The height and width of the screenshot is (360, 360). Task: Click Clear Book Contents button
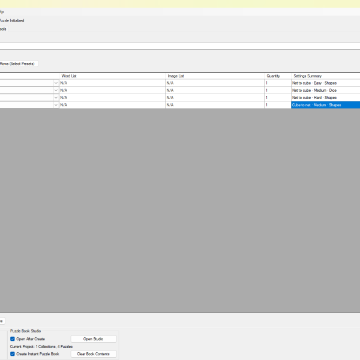(x=94, y=354)
